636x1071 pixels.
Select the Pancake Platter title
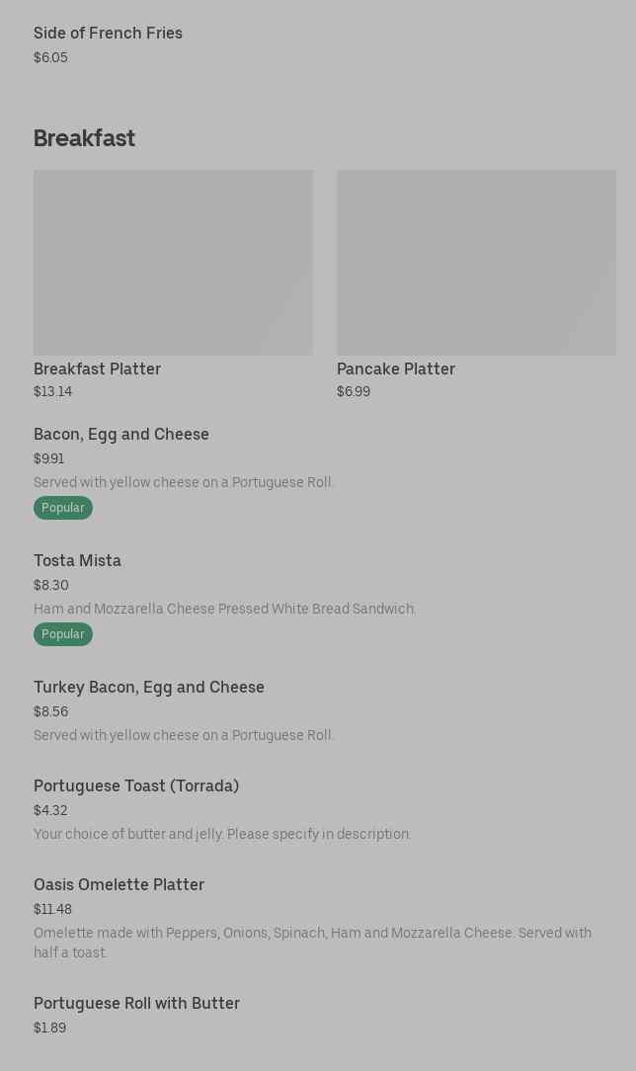395,369
